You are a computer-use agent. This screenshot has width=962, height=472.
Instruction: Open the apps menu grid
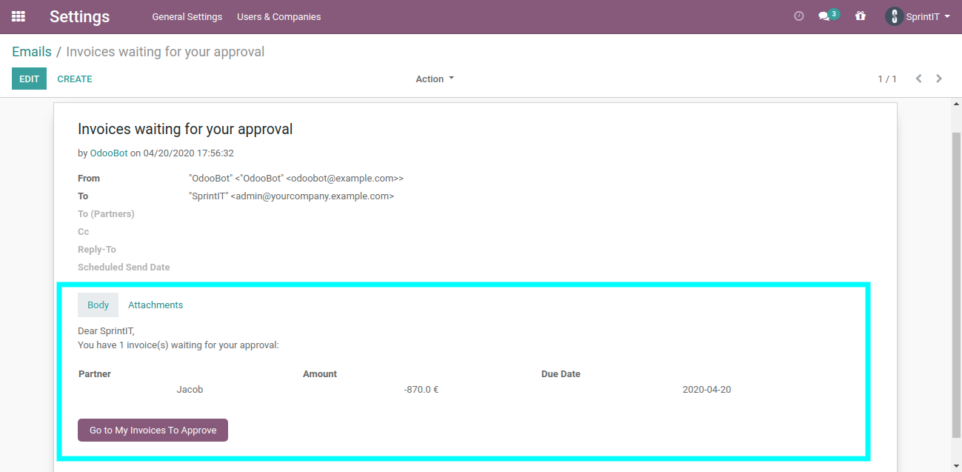pyautogui.click(x=18, y=16)
